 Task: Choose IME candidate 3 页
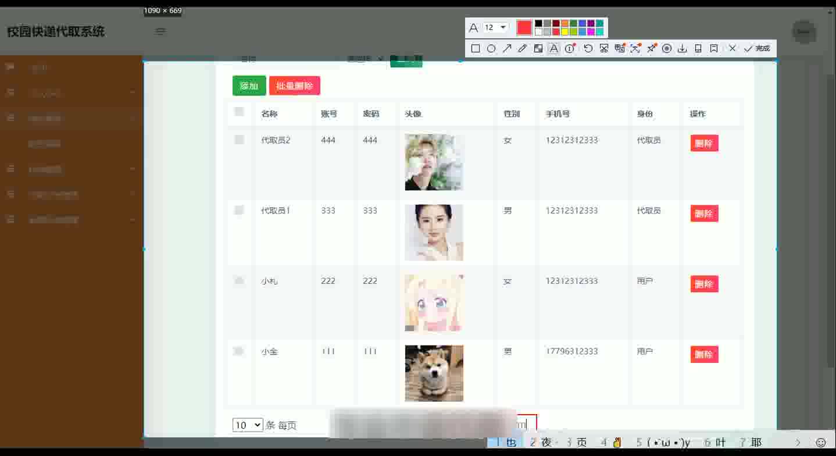pos(576,443)
